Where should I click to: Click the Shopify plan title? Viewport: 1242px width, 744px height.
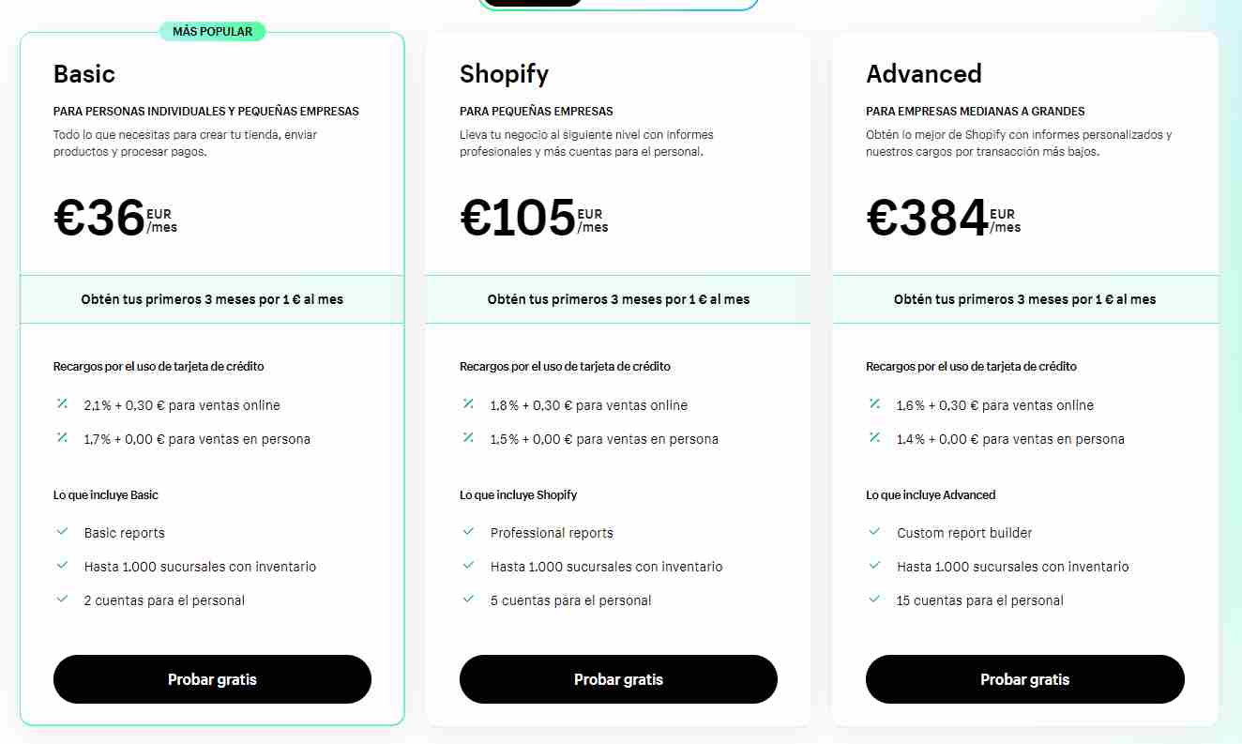click(504, 74)
